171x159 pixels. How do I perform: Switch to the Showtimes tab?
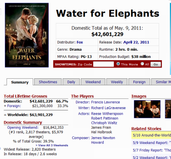coord(48,82)
